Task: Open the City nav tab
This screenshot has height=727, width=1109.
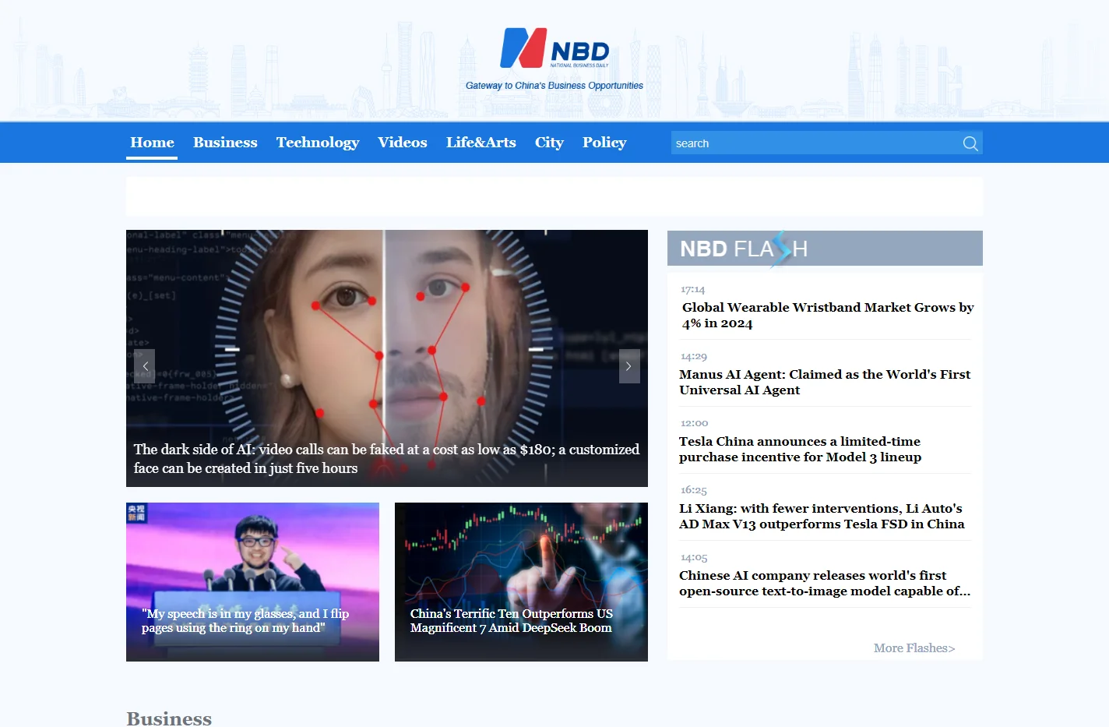Action: (x=549, y=143)
